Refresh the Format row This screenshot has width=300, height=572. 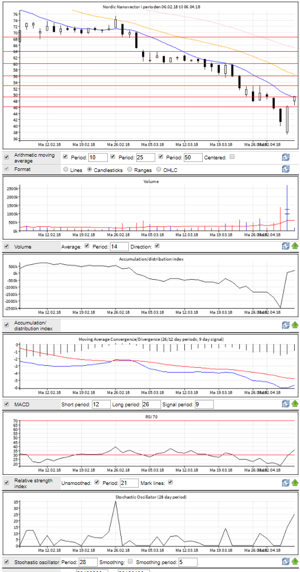pyautogui.click(x=286, y=169)
